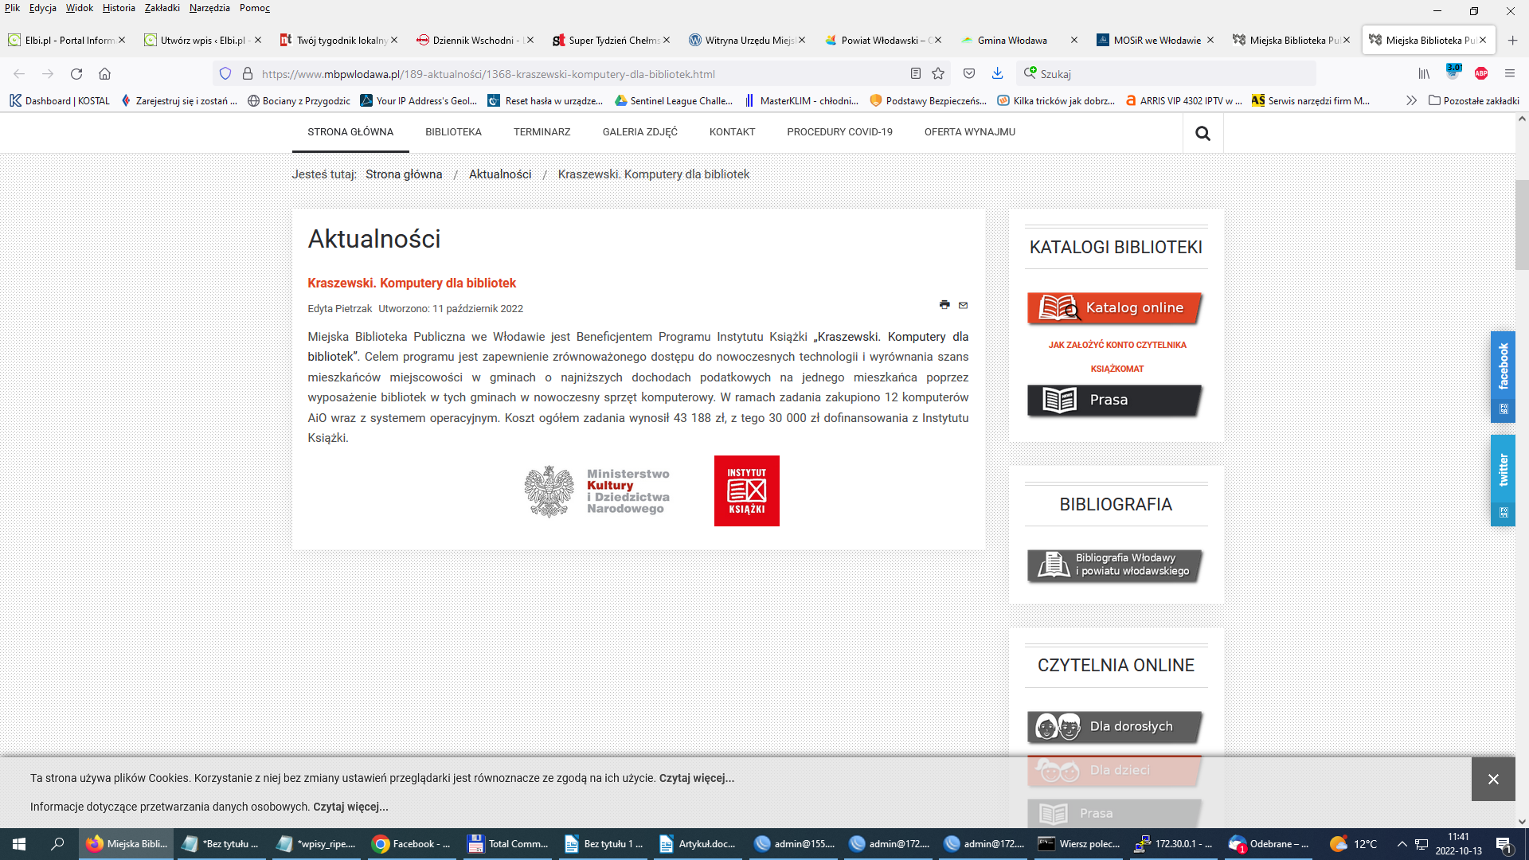Click the address bar URL
This screenshot has height=860, width=1529.
tap(488, 74)
